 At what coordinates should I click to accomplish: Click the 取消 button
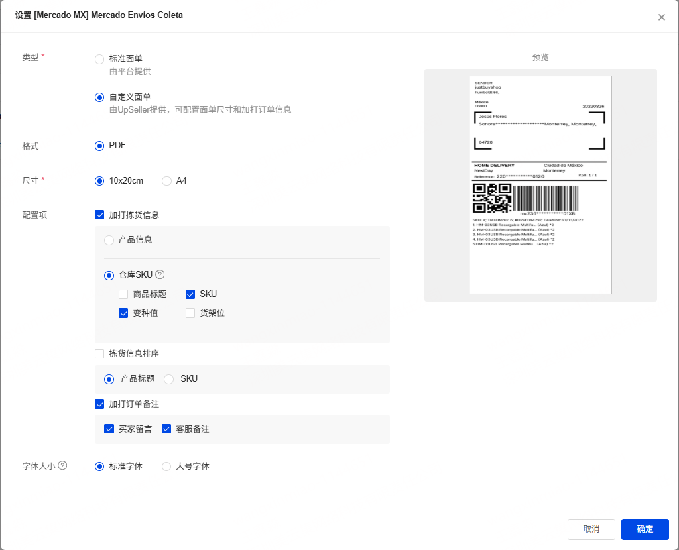coord(591,529)
